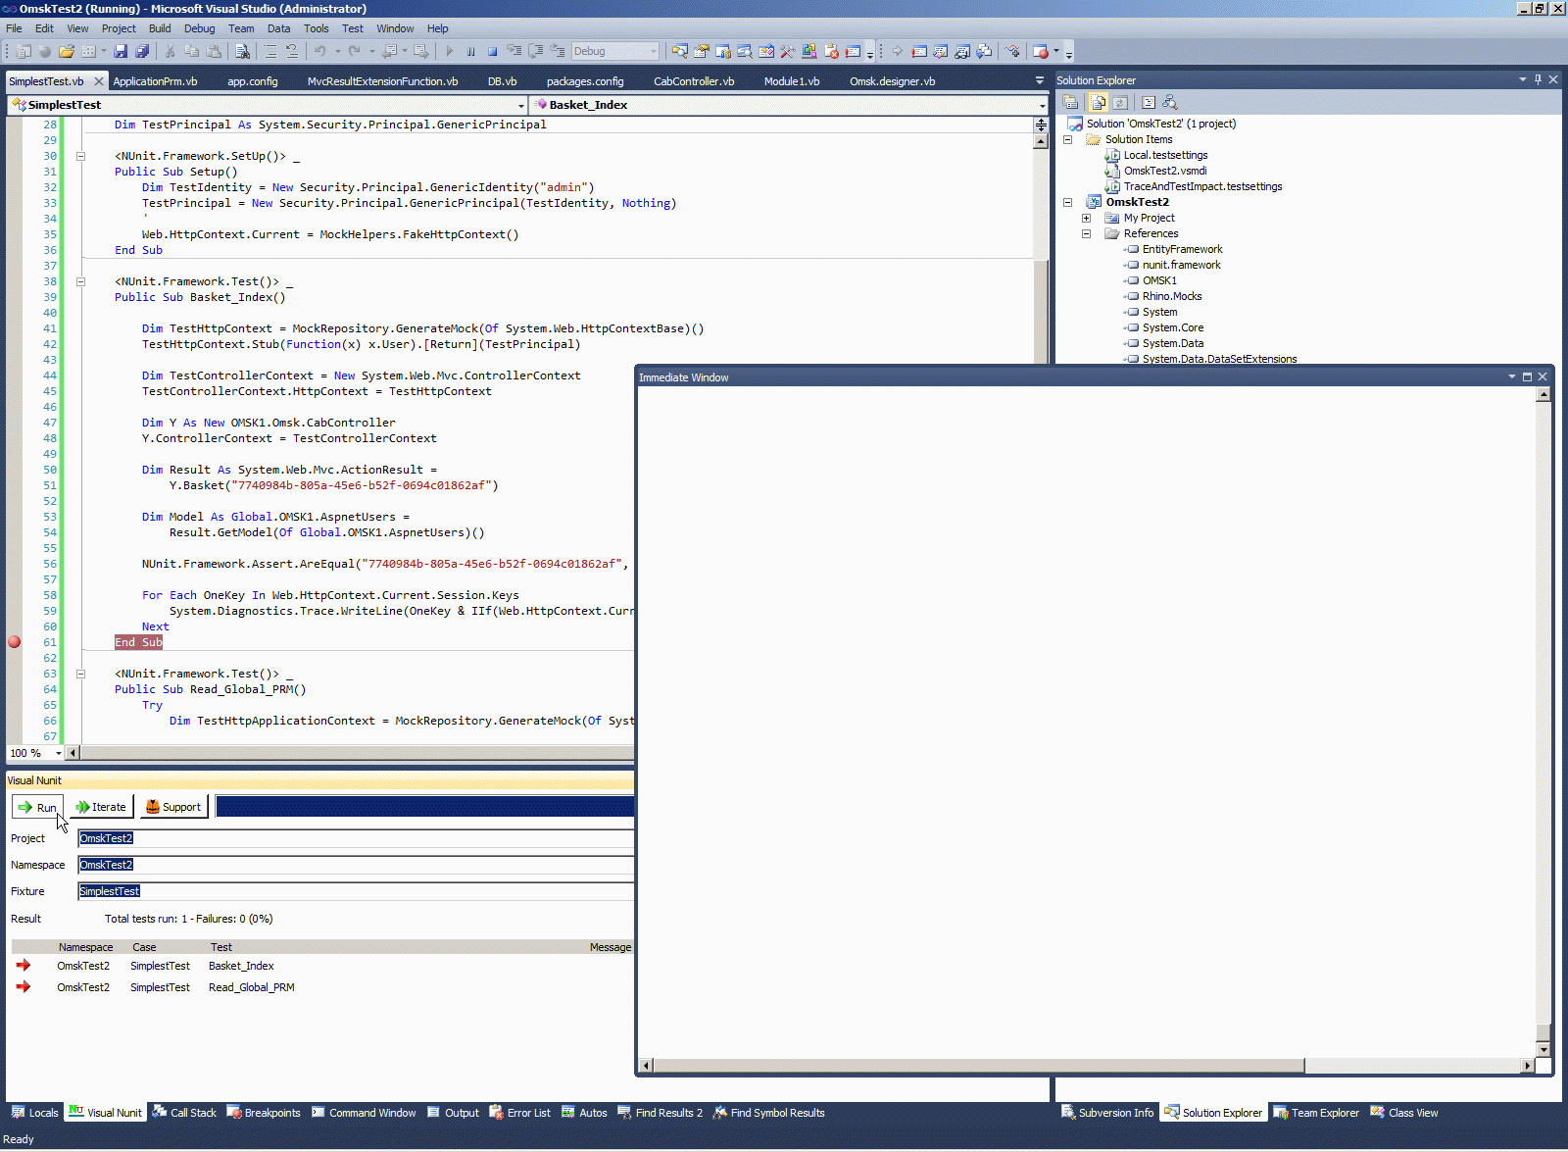Click the Find in Files toolbar icon
The width and height of the screenshot is (1568, 1152).
[x=242, y=51]
